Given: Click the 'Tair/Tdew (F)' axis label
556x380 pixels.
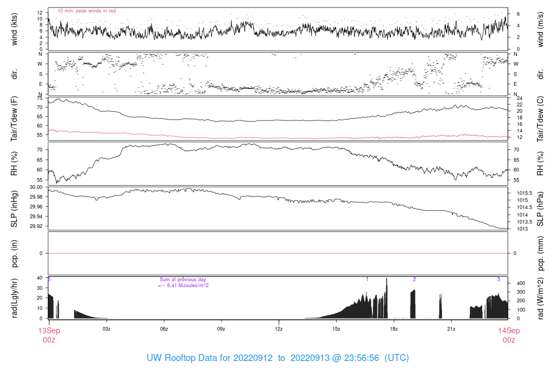Looking at the screenshot, I should [x=14, y=119].
